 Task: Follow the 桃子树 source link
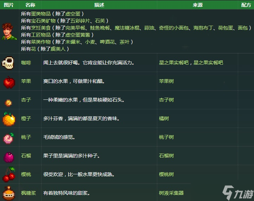pos(166,137)
